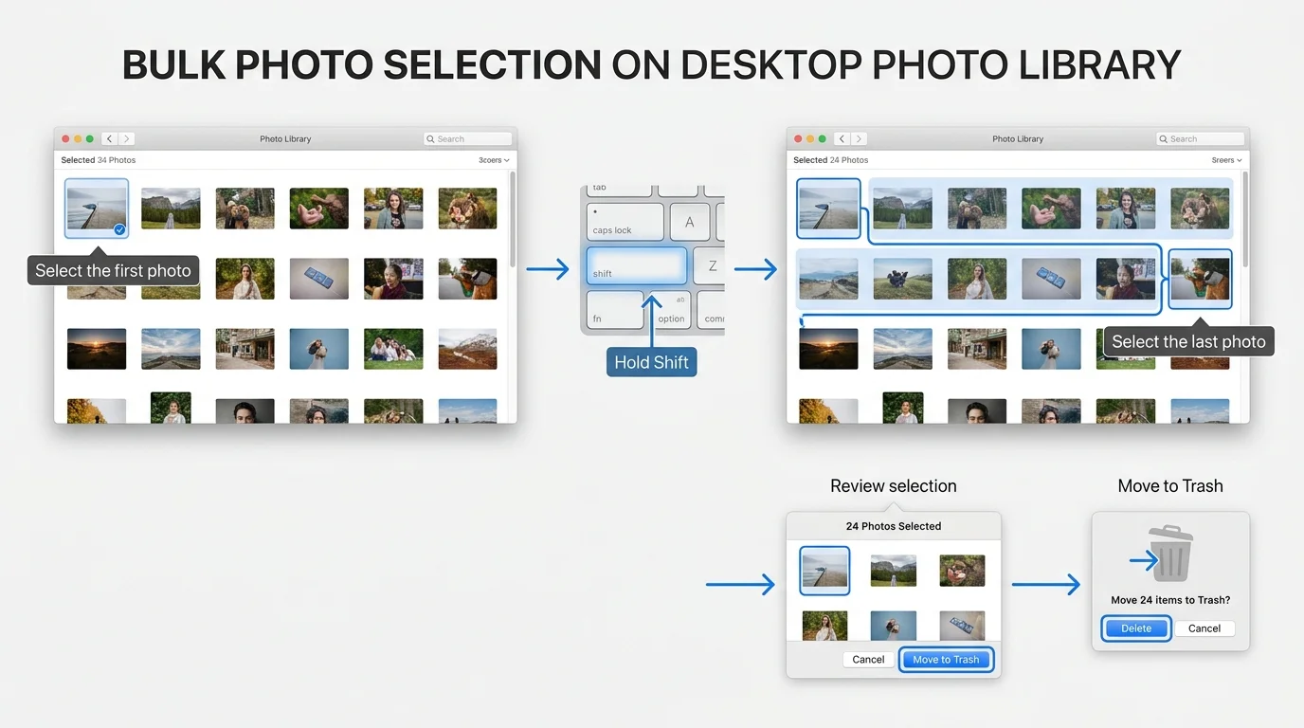This screenshot has height=728, width=1304.
Task: Select the sunset photo in the 34 Photos window
Action: (97, 349)
